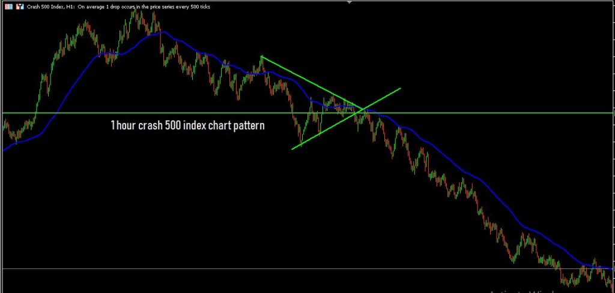Click the lower-left anchor of ascending trendline

point(292,149)
